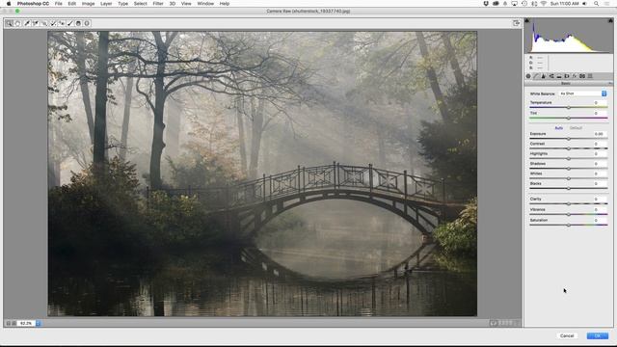Click the zoom percentage field
Viewport: 617px width, 347px height.
pos(26,323)
